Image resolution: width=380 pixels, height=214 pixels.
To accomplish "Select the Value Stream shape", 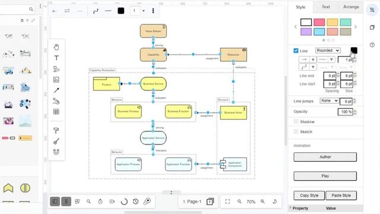I will 153,31.
